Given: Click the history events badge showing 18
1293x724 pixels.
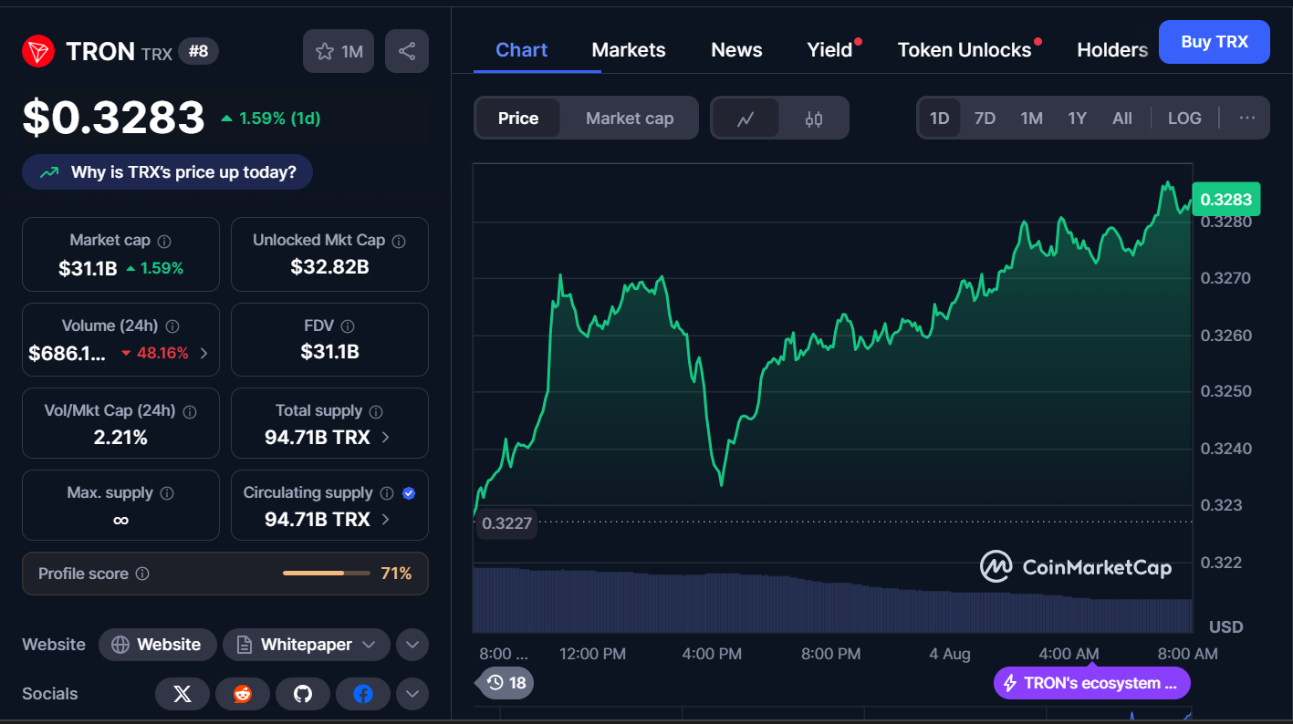Looking at the screenshot, I should pyautogui.click(x=506, y=683).
